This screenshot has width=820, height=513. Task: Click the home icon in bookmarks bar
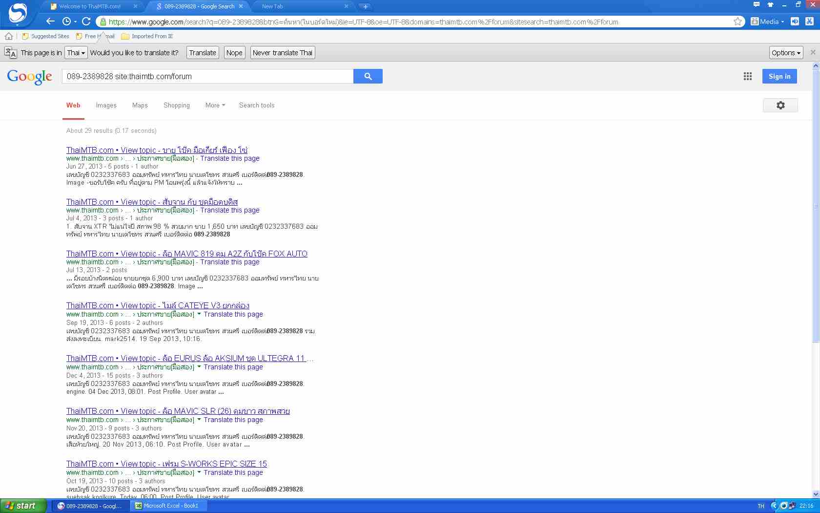coord(9,36)
